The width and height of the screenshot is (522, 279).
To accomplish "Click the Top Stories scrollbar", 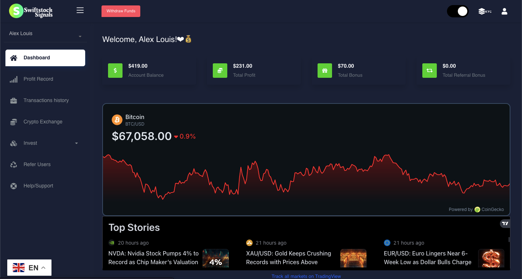I will (x=509, y=240).
